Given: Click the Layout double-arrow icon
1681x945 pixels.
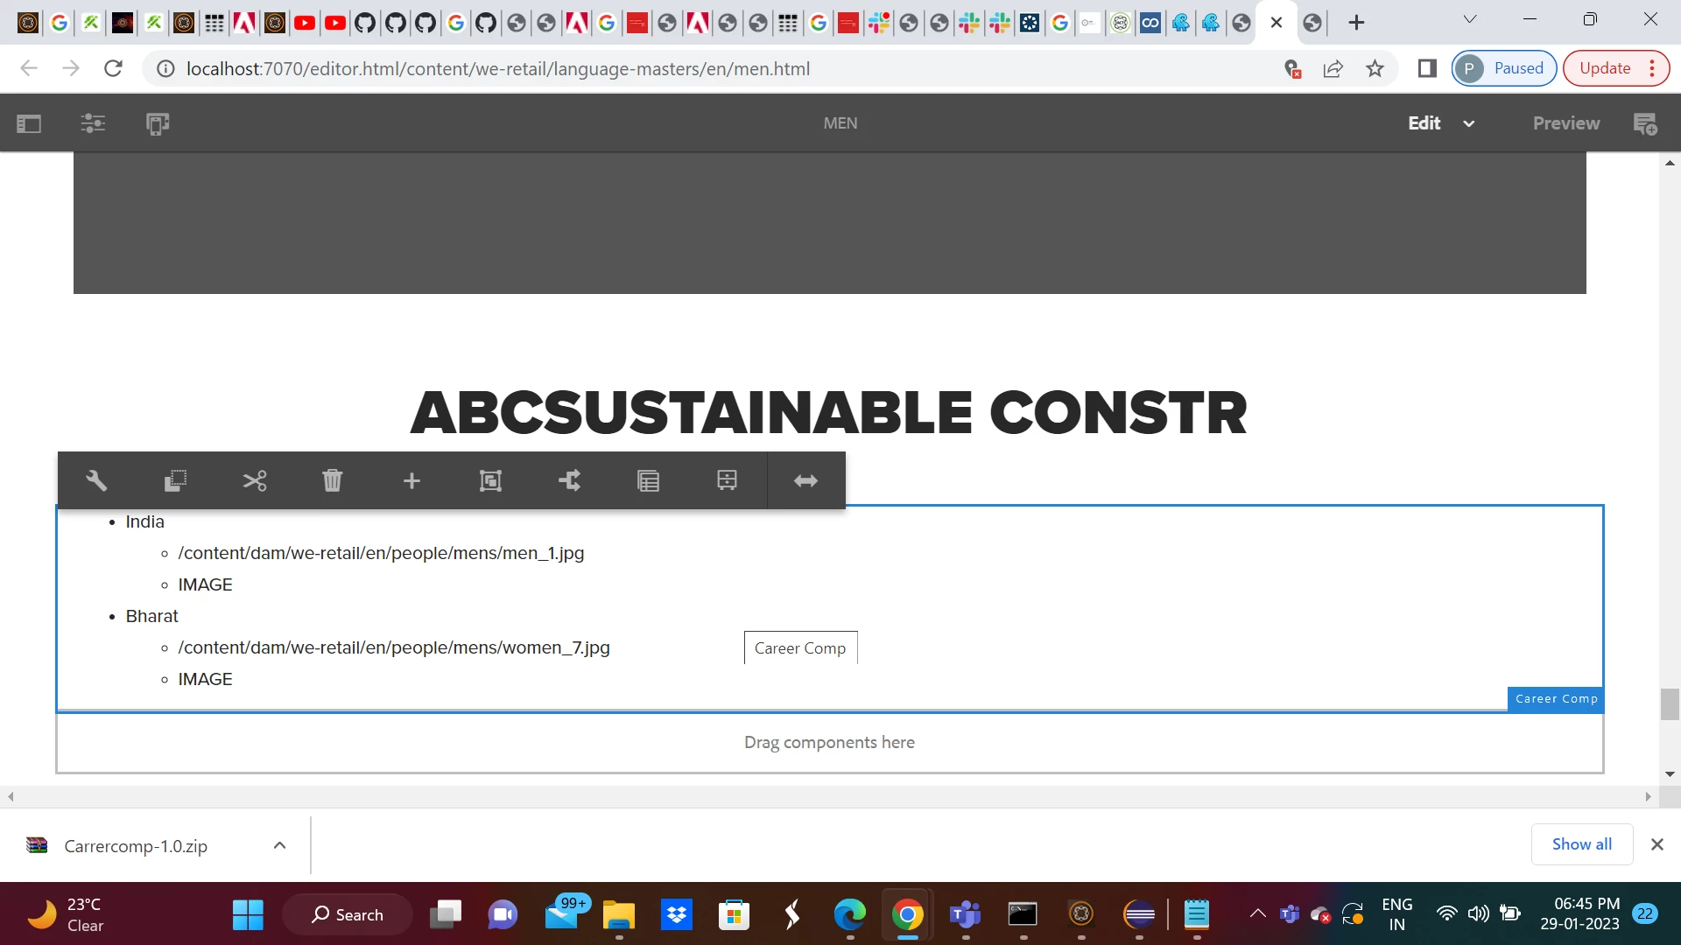Looking at the screenshot, I should coord(805,480).
